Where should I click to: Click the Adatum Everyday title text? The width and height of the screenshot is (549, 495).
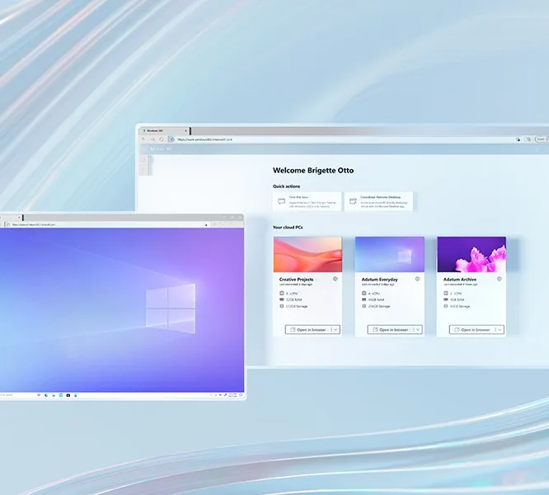pos(379,280)
